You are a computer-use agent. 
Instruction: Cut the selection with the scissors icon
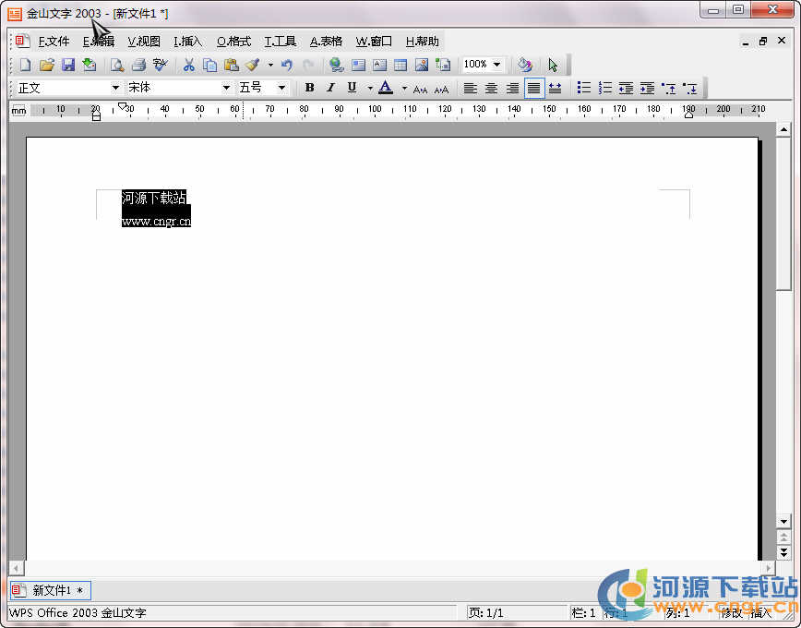pos(189,65)
